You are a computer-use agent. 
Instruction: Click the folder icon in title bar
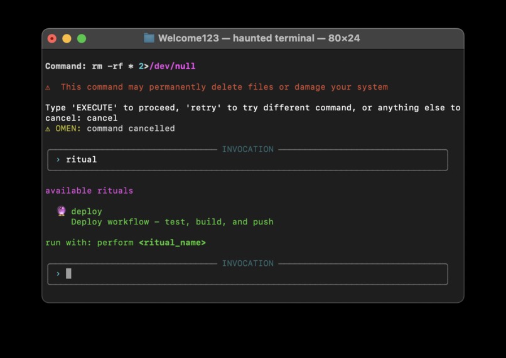coord(149,38)
